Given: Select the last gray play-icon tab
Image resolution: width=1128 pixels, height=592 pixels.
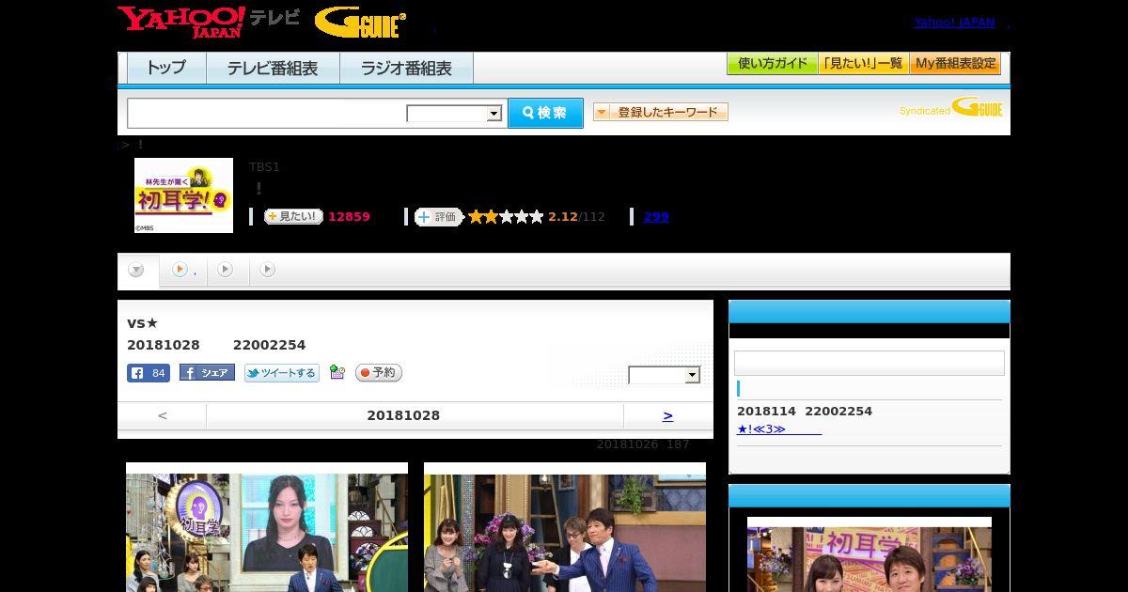Looking at the screenshot, I should click(267, 270).
